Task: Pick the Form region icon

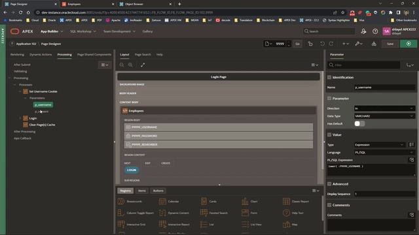Action: pos(245,213)
